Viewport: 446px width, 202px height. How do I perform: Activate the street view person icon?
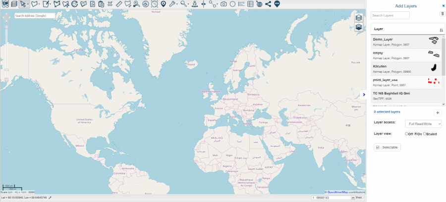195,4
